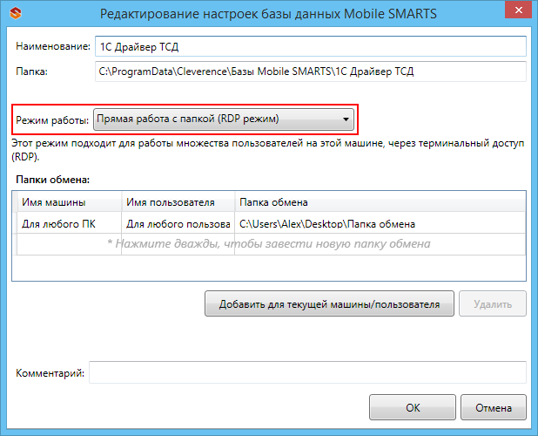This screenshot has width=538, height=436.
Task: Edit the Наименование name field
Action: 311,46
